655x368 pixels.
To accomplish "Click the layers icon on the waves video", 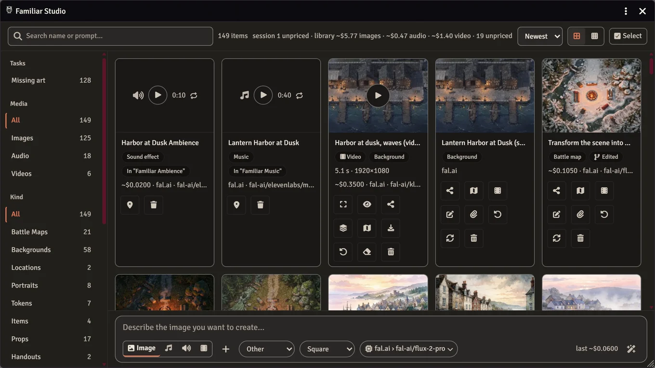I will pyautogui.click(x=343, y=228).
